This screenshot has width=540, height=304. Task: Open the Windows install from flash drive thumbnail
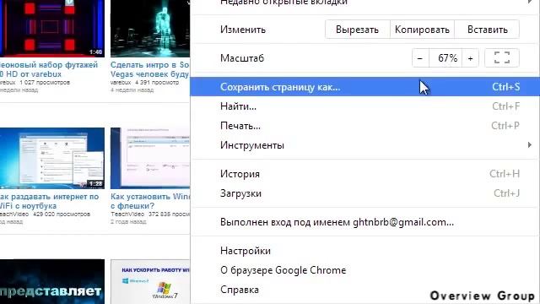150,158
